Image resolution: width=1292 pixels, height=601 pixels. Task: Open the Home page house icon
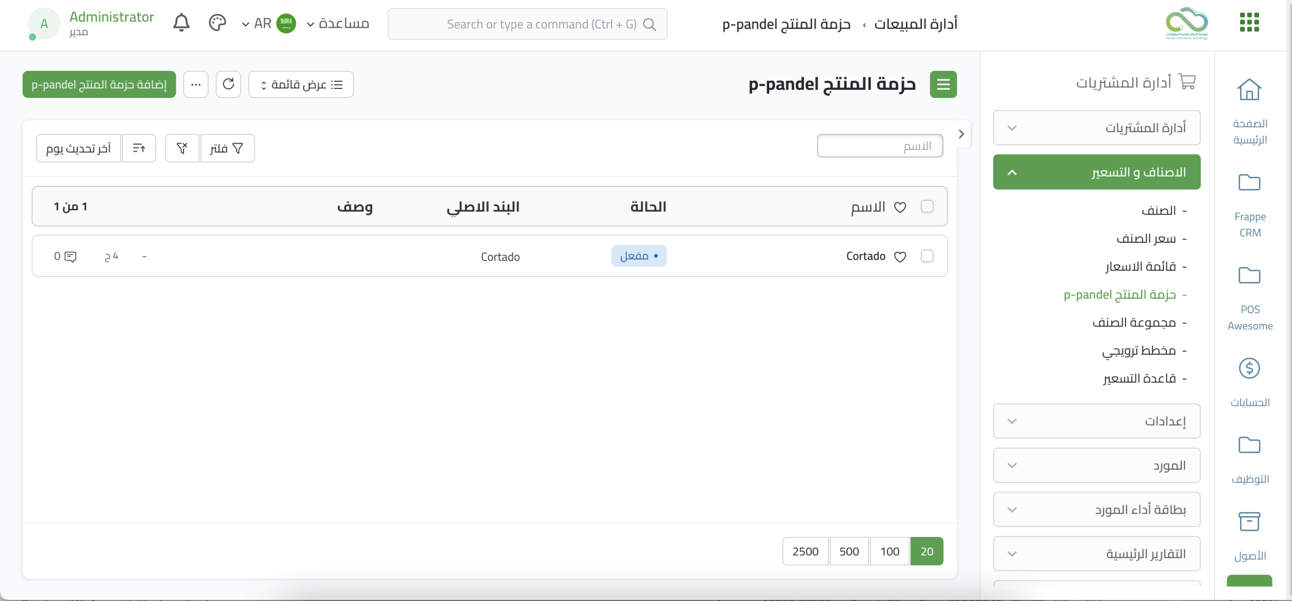click(1249, 90)
